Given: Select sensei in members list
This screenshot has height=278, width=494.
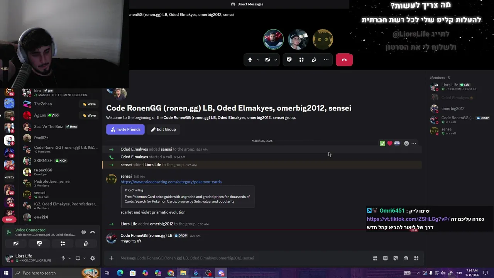Looking at the screenshot, I should click(460, 131).
